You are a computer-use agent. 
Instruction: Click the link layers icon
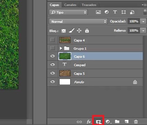(x=79, y=122)
